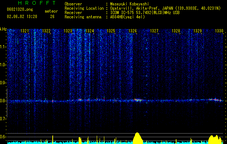Click the 1.0 frequency axis label

click(3, 65)
